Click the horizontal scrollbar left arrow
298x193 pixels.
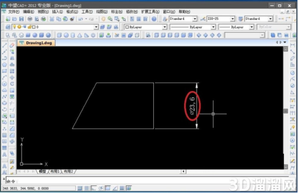(x=183, y=172)
